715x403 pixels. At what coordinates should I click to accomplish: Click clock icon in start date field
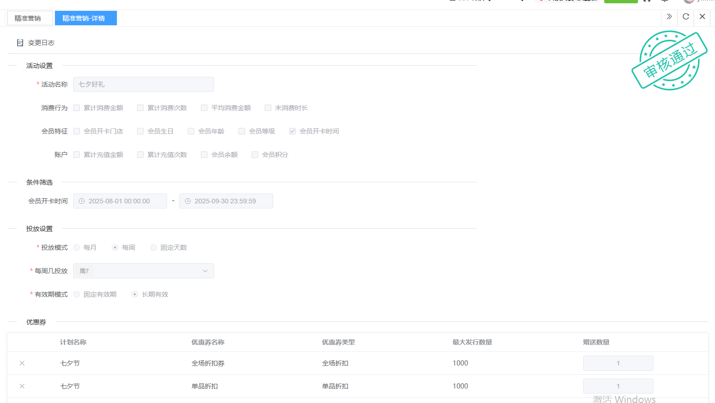(x=82, y=201)
